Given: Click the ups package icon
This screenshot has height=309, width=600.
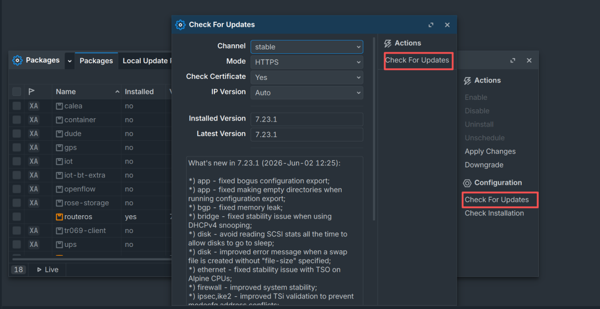Looking at the screenshot, I should pyautogui.click(x=59, y=245).
